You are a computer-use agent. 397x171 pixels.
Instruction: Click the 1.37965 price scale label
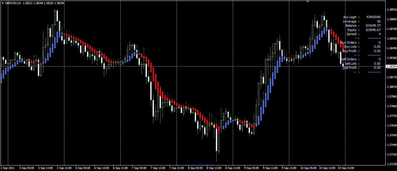[392, 97]
